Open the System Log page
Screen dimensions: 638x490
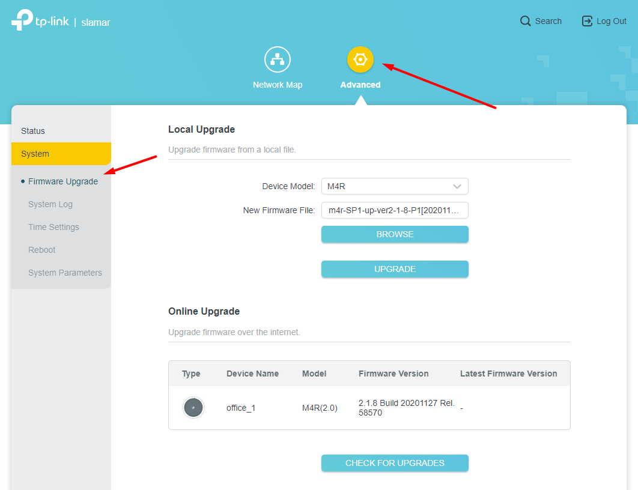tap(50, 204)
